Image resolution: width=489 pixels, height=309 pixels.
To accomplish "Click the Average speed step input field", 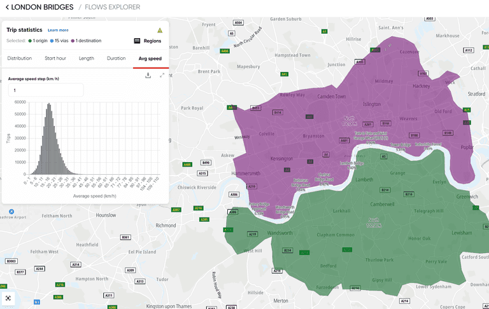I will (46, 90).
